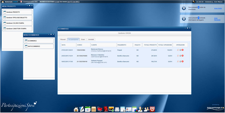
Task: Click the info requests notification user icon
Action: coord(184,19)
